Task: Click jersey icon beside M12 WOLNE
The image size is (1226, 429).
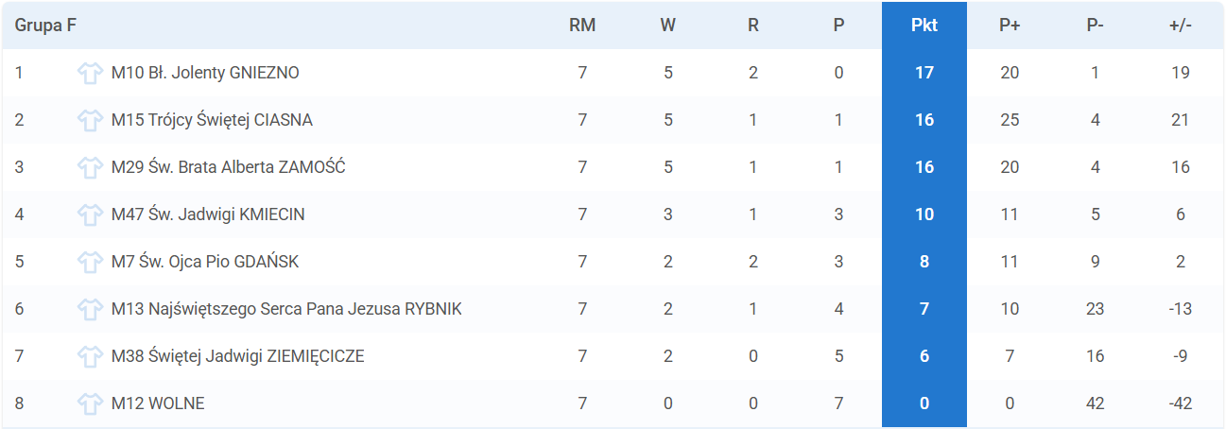Action: [x=90, y=403]
